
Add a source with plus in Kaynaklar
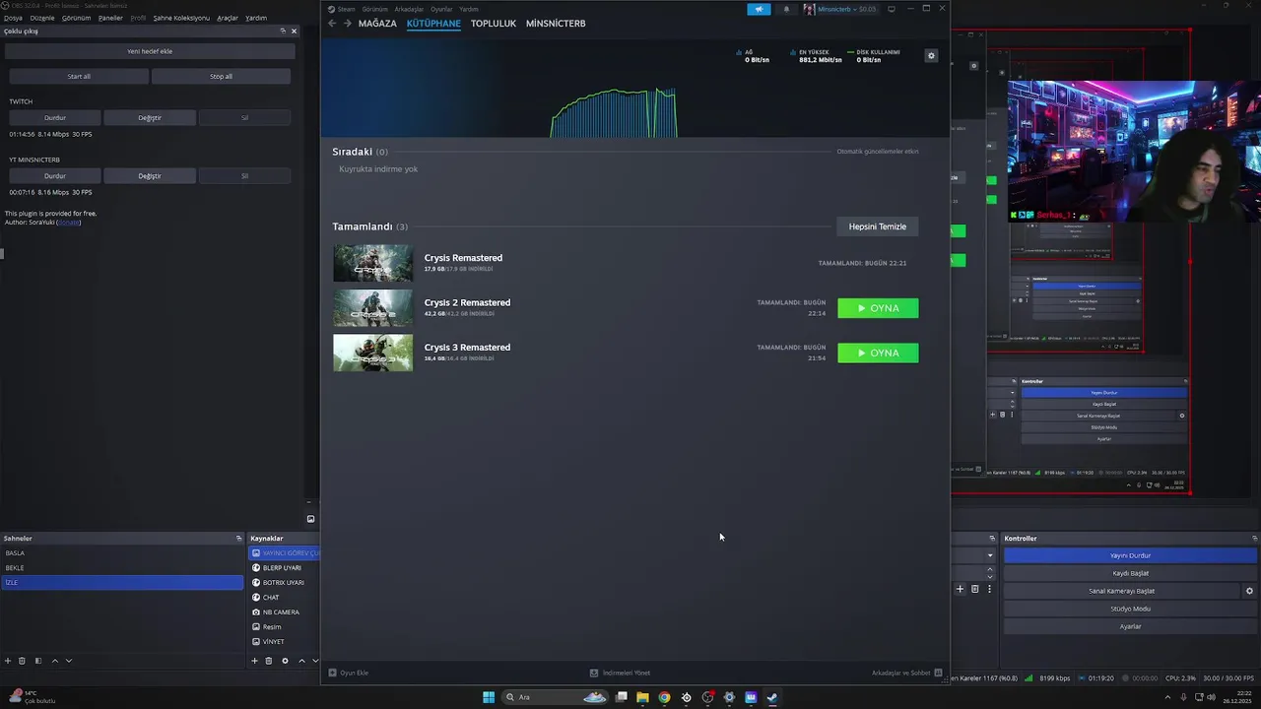[x=254, y=661]
